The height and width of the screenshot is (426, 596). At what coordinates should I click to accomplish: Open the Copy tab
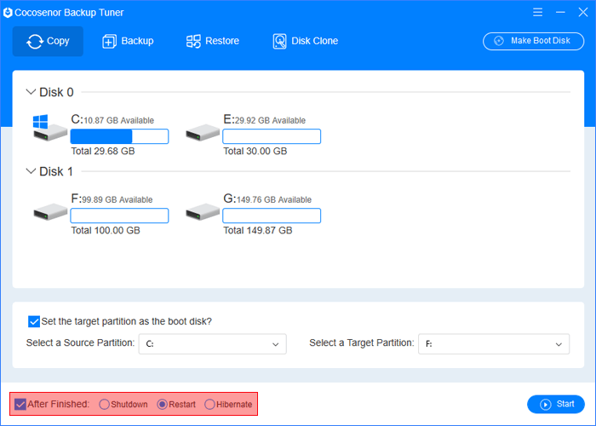click(48, 41)
